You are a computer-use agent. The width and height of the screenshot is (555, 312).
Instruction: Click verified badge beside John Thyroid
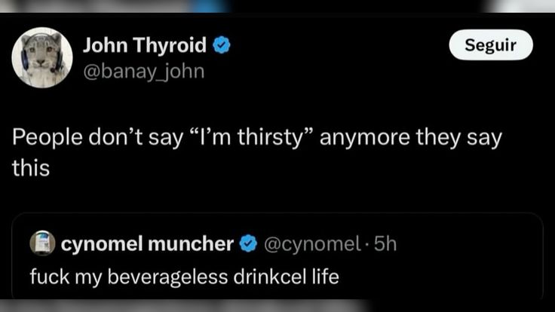click(x=220, y=46)
